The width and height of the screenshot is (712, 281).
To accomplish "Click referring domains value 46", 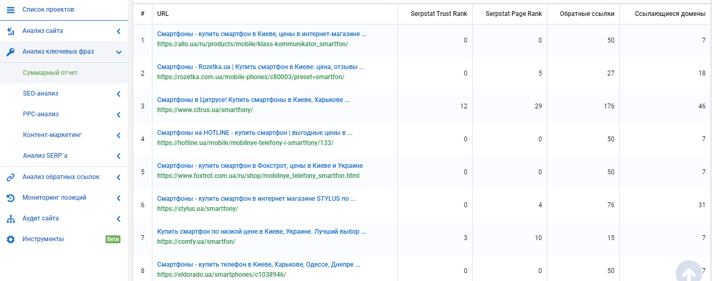I will 702,106.
